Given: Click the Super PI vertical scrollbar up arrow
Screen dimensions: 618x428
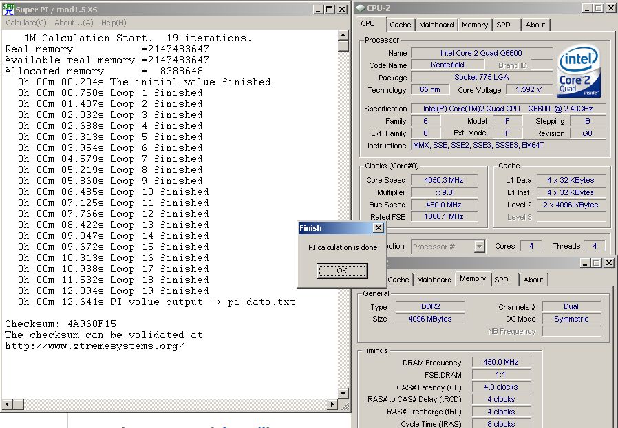Looking at the screenshot, I should pyautogui.click(x=343, y=36).
